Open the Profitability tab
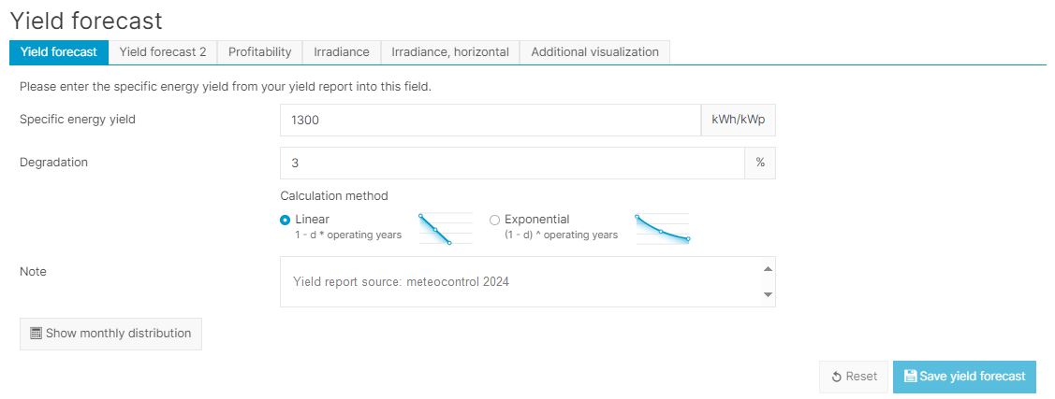The height and width of the screenshot is (399, 1055). [x=259, y=52]
